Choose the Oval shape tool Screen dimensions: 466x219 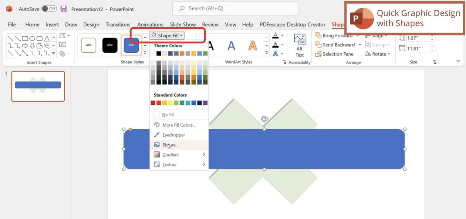pos(32,38)
